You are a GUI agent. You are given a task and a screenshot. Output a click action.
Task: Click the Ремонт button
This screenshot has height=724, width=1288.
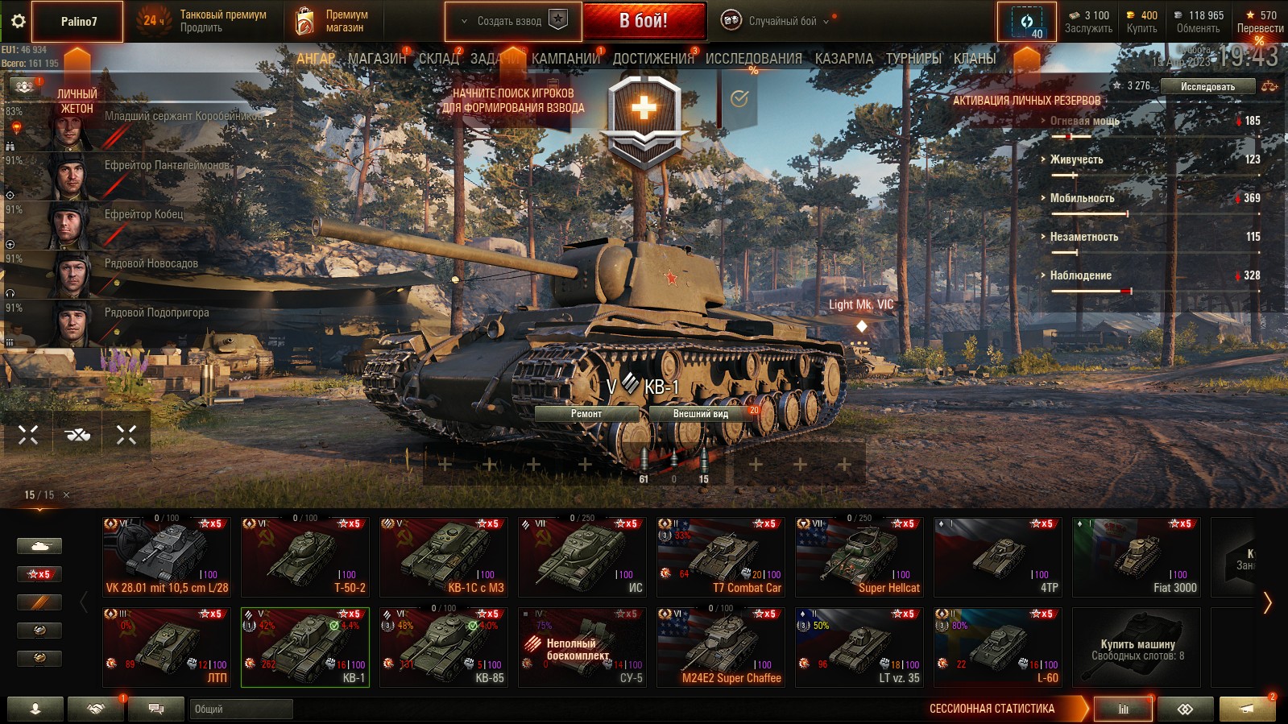click(x=586, y=414)
